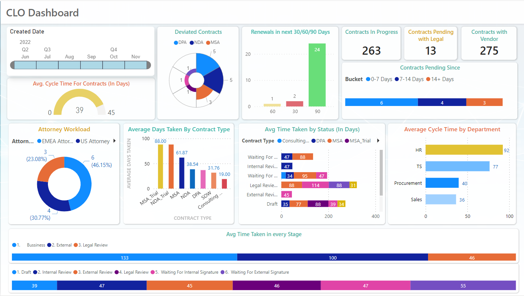
Task: Toggle the "1. Draft" stage legend
Action: pos(13,272)
